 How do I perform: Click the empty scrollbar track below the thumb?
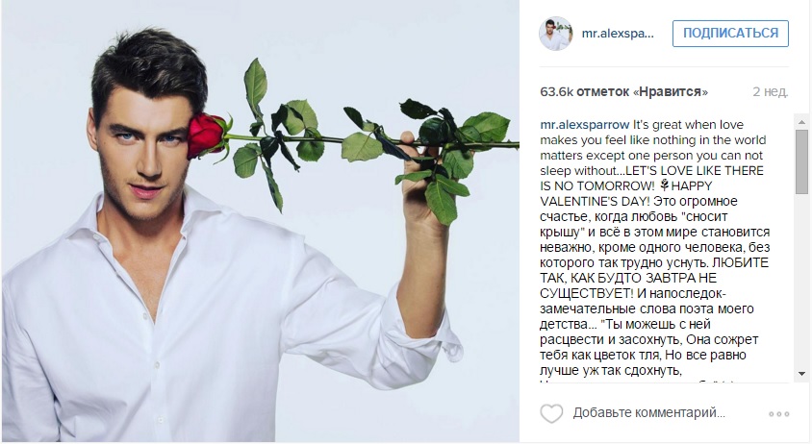click(801, 280)
